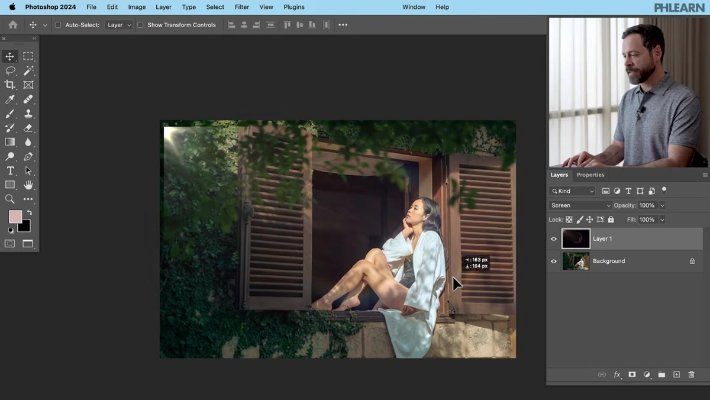
Task: Reset to default foreground and background colors
Action: [11, 230]
